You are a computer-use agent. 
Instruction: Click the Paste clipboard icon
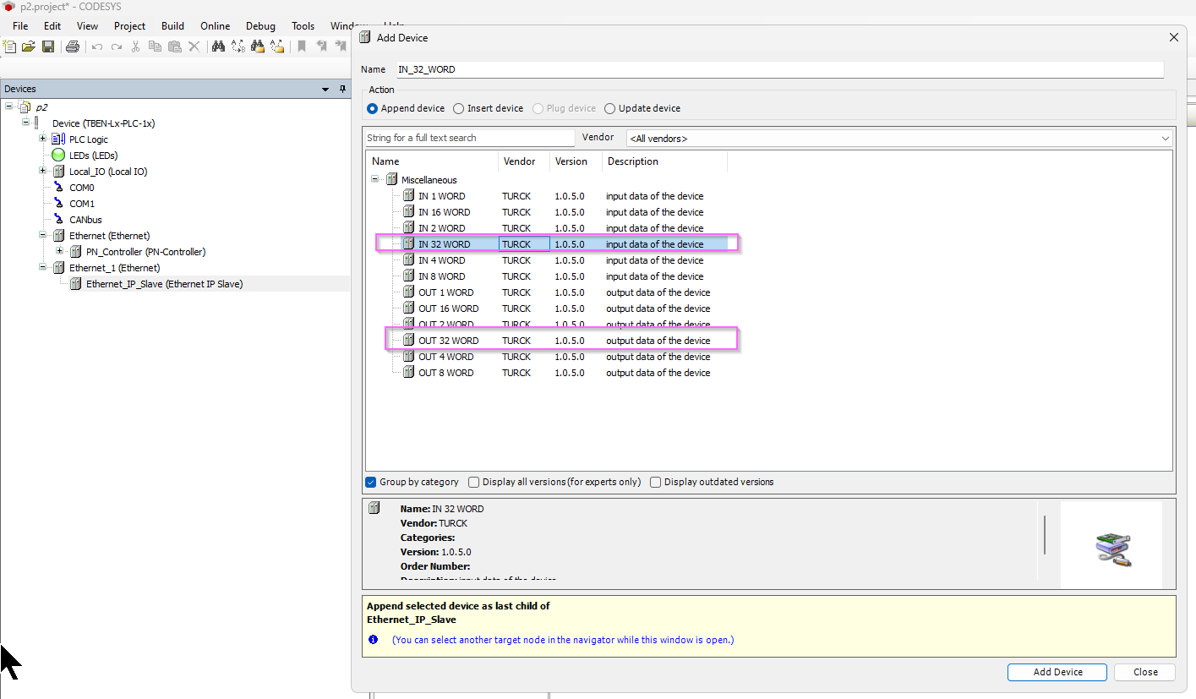click(x=174, y=46)
